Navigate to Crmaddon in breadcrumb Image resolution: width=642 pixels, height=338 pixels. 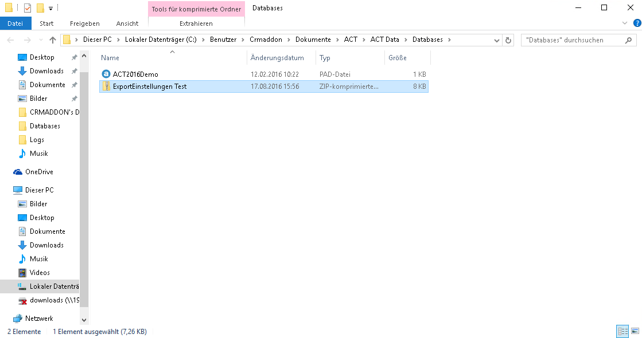click(x=266, y=40)
